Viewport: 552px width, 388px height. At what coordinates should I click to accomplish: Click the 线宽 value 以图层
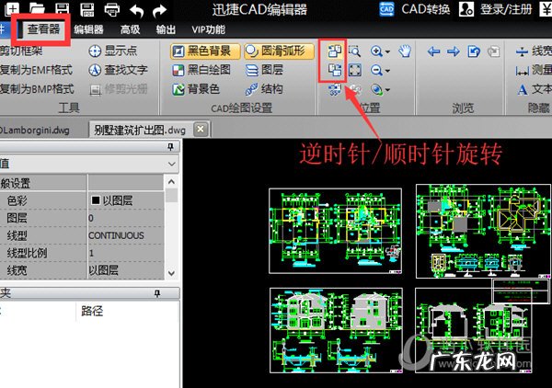pyautogui.click(x=126, y=270)
